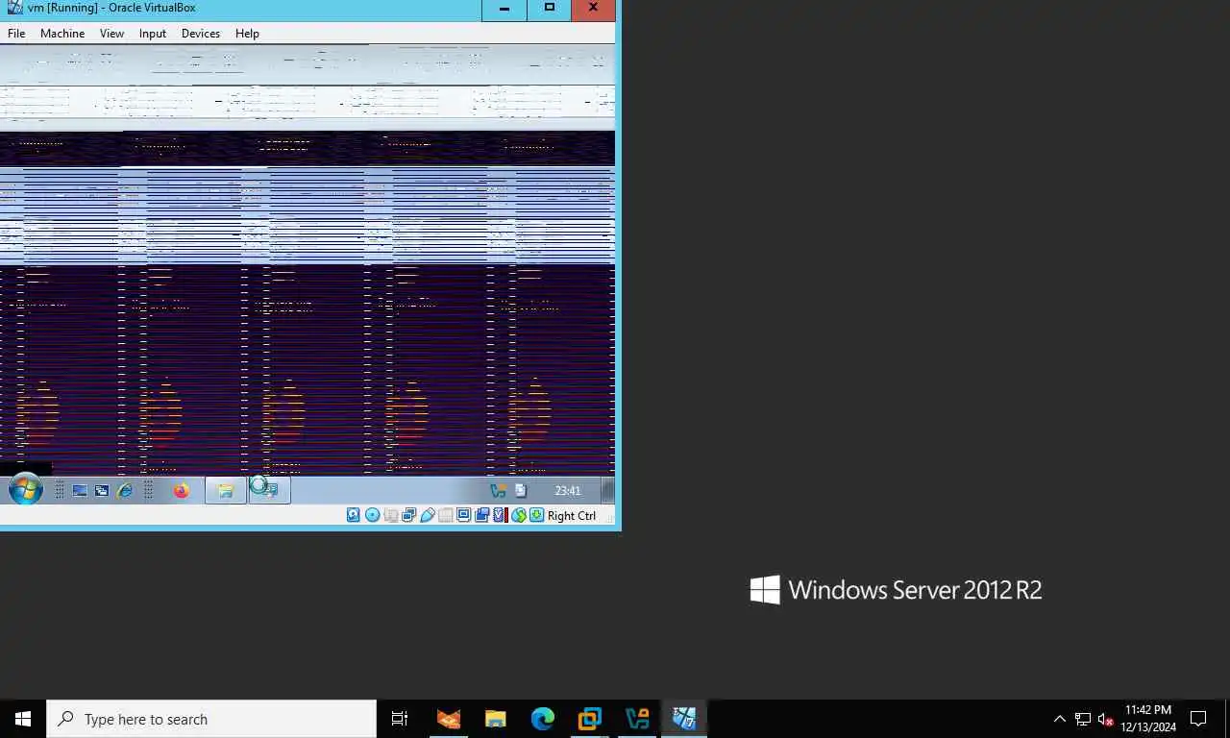Screen dimensions: 1230x738
Task: Click the keyboard capture green arrow icon
Action: [x=536, y=515]
